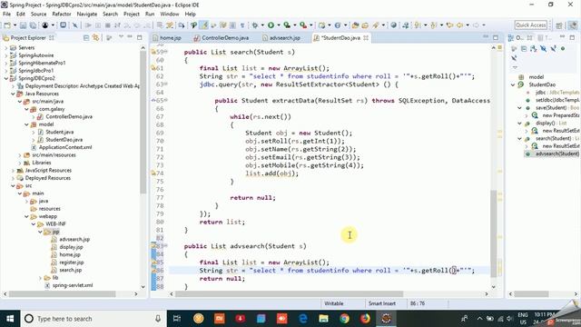Open Task View on taskbar
The image size is (581, 327).
(177, 319)
